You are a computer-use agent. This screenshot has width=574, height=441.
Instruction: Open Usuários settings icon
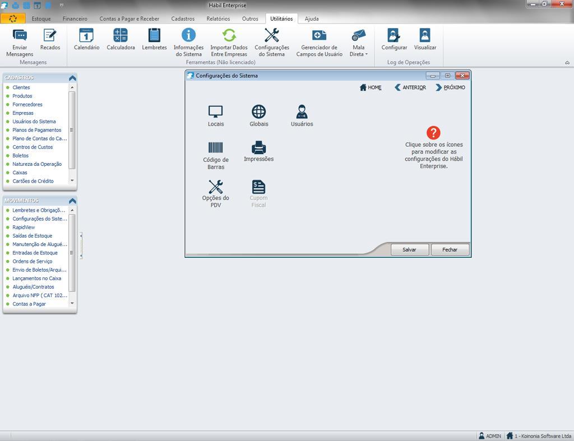[x=302, y=115]
